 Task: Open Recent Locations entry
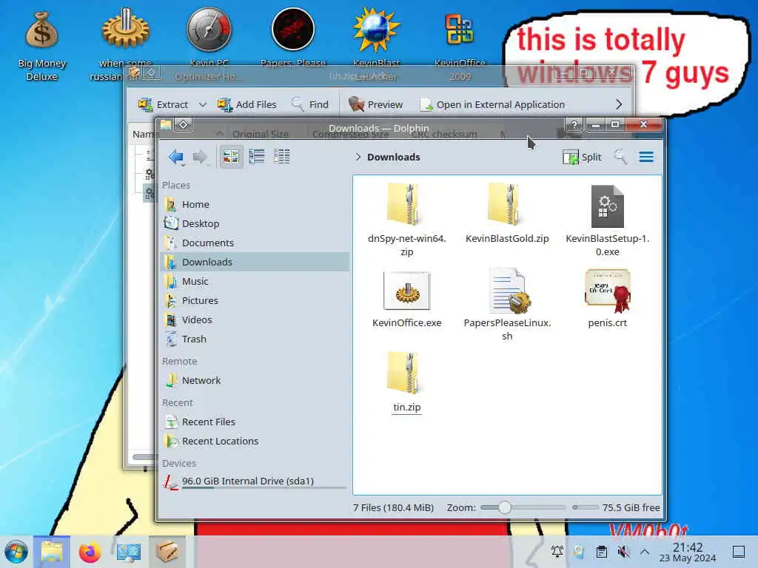[255, 441]
